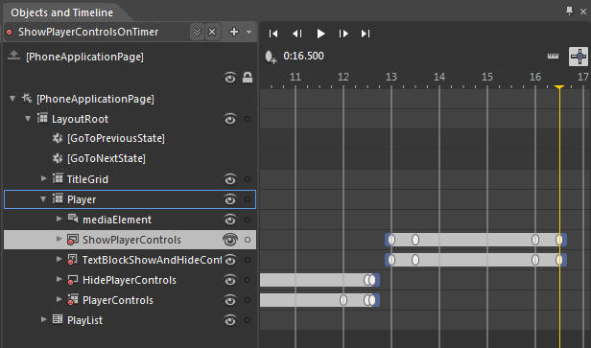Toggle visibility of PlayList
591x348 pixels.
(230, 320)
